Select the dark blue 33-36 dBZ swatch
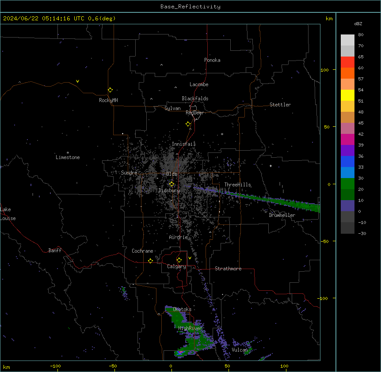Viewport: 381px width, 372px height. (347, 161)
